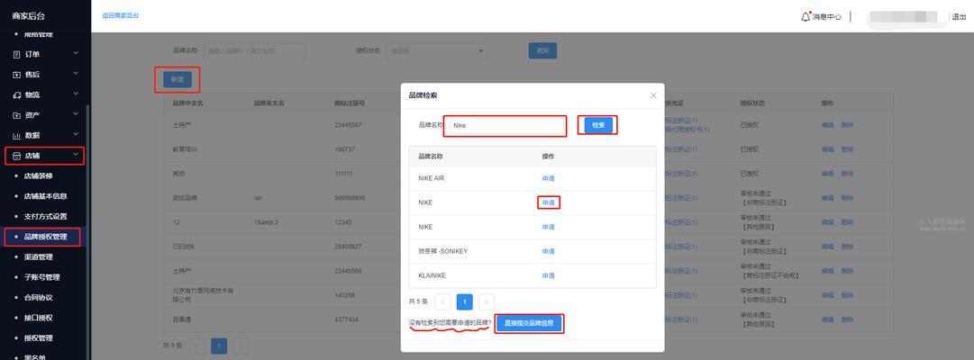
Task: Click 申请 link for NIKE AIR
Action: tap(549, 178)
